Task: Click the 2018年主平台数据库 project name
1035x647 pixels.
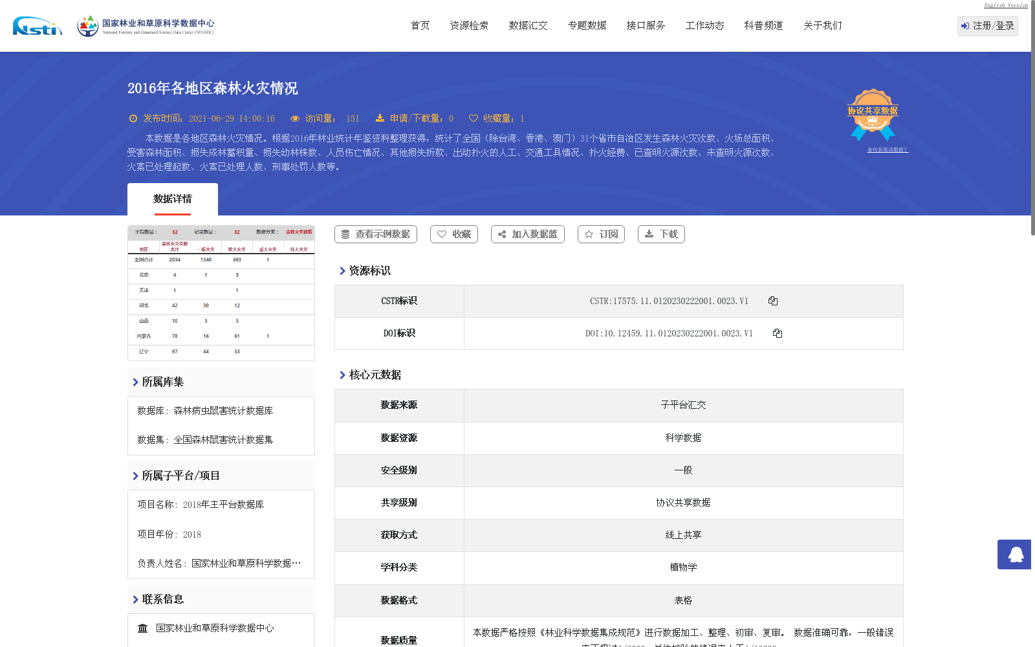Action: point(224,505)
